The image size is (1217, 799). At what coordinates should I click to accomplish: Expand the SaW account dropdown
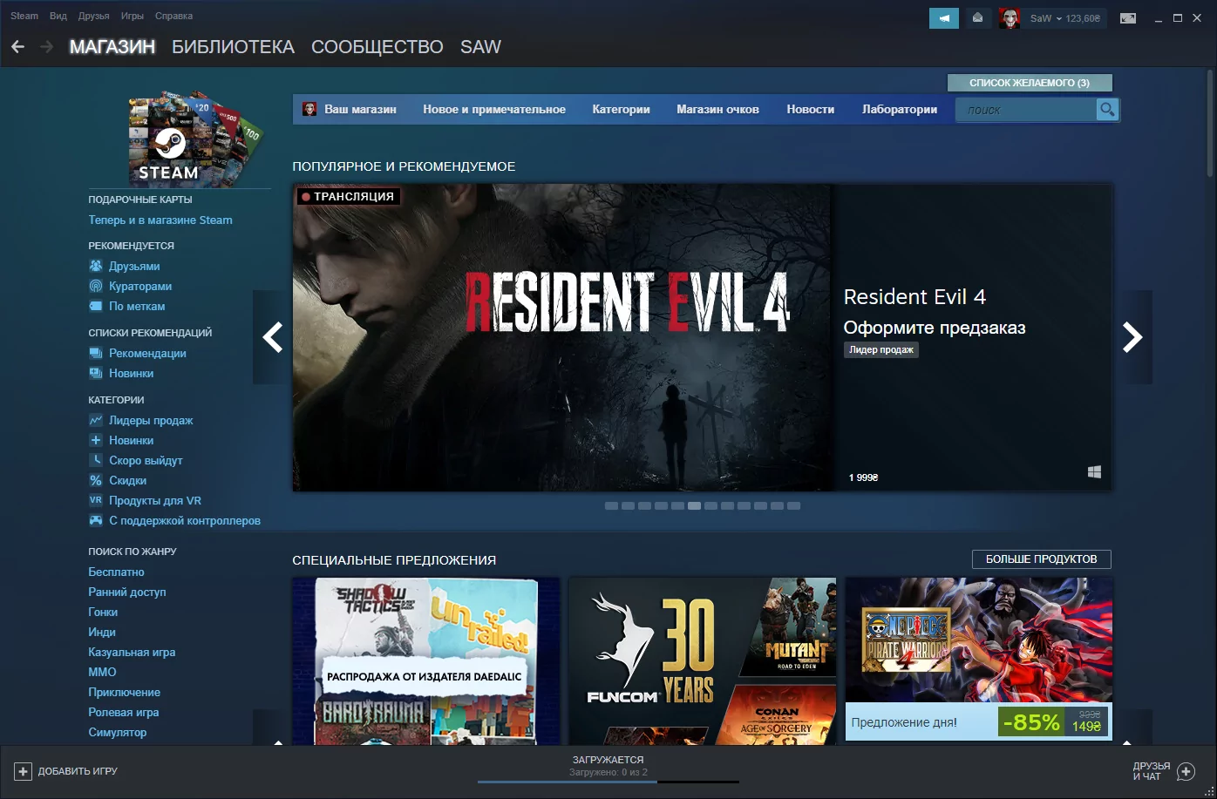click(x=1064, y=18)
